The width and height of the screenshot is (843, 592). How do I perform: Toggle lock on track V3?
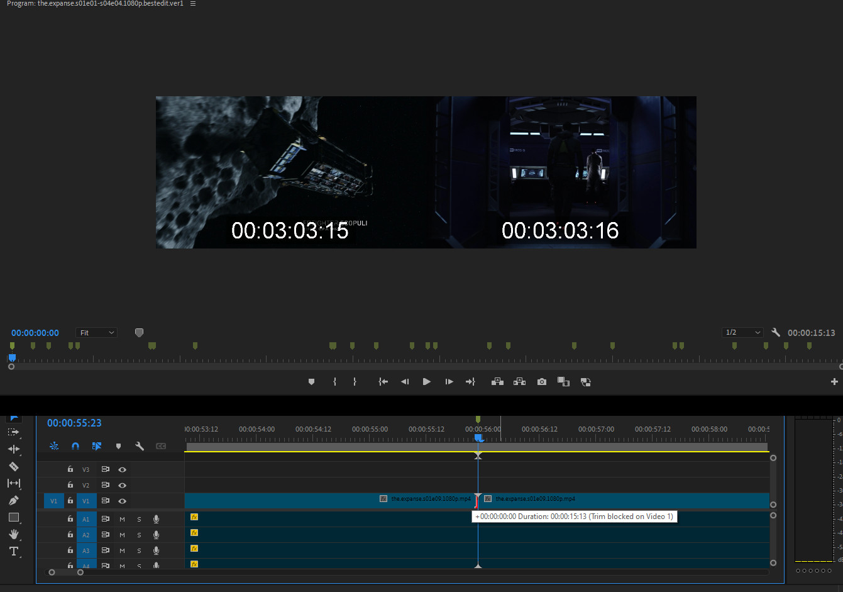click(x=70, y=469)
